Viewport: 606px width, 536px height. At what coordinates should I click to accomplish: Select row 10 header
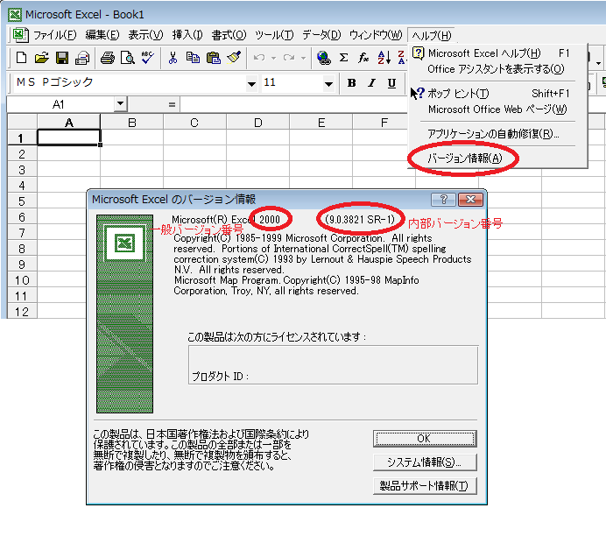click(x=22, y=280)
